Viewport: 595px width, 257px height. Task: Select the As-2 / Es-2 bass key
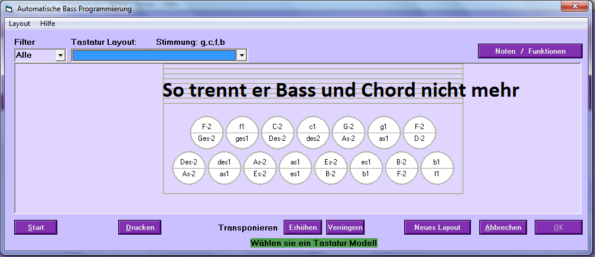260,168
